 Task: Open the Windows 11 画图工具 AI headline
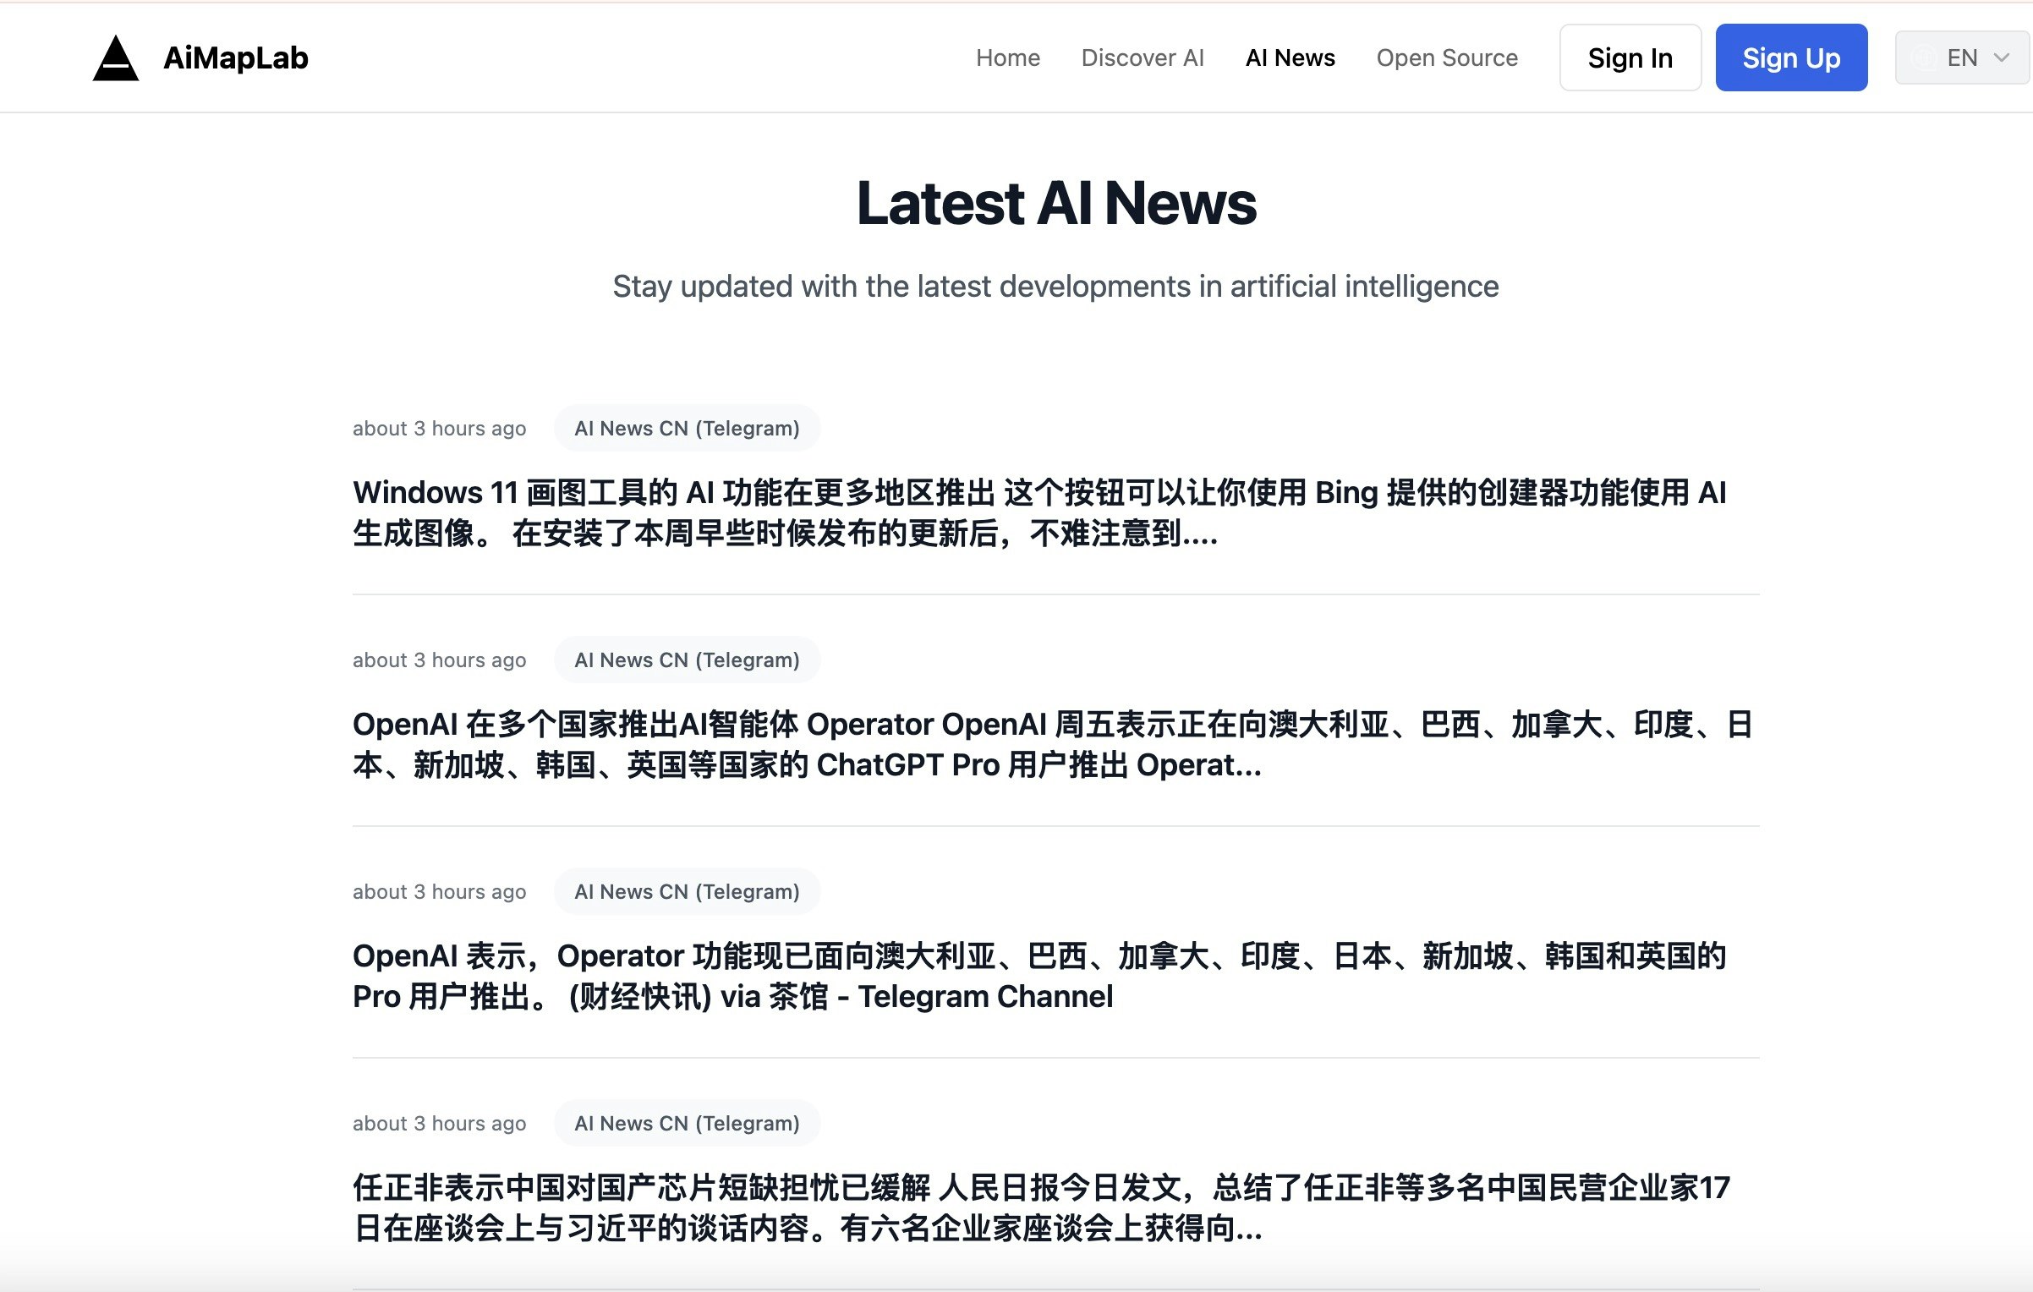pos(1038,512)
